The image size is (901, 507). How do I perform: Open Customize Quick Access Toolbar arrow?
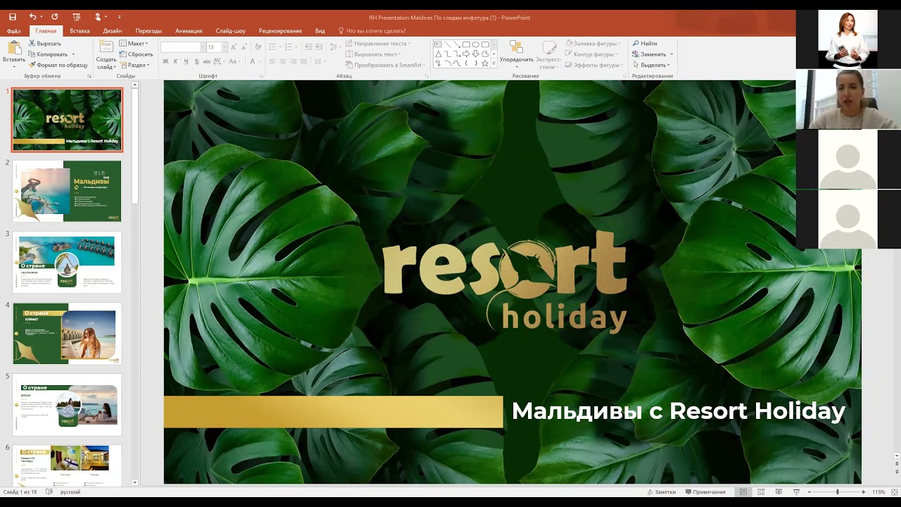click(120, 18)
